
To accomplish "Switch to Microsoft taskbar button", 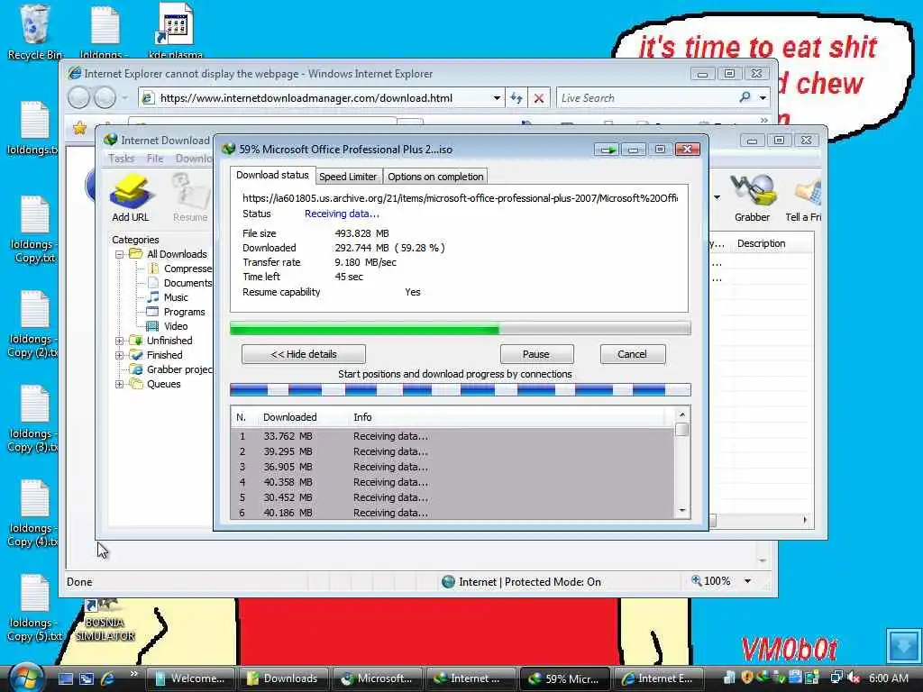I will 378,678.
